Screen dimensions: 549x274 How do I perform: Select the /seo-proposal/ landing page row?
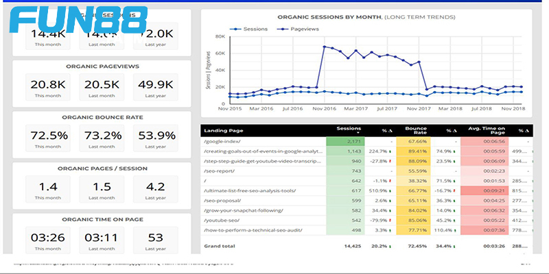click(224, 201)
